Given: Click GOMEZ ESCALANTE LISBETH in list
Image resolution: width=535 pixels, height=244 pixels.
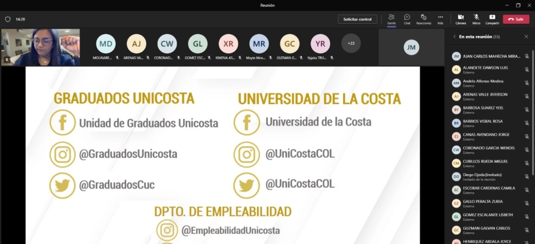Looking at the screenshot, I should click(x=490, y=217).
